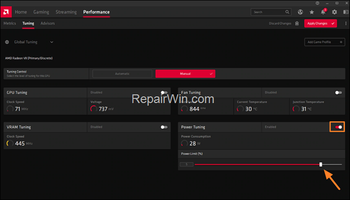This screenshot has height=200, width=350.
Task: Click the Current Temperature gauge icon
Action: [240, 109]
